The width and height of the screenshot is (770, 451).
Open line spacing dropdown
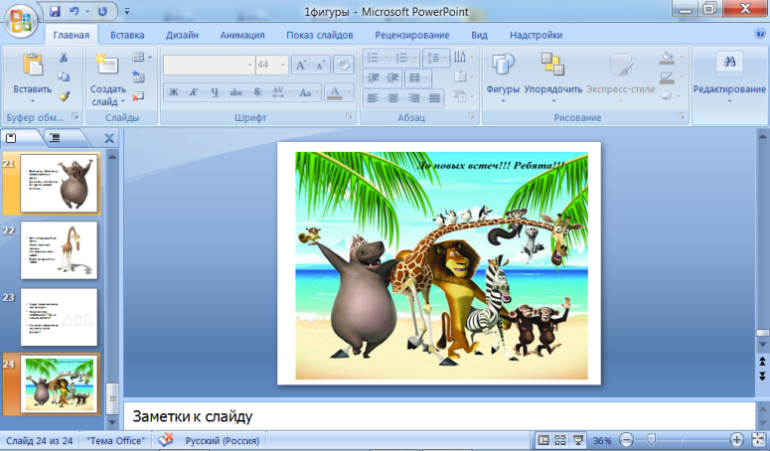tap(435, 58)
